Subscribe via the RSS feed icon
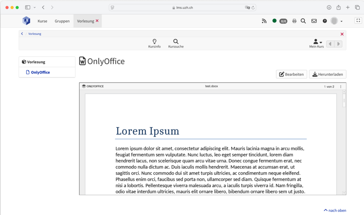Image resolution: width=364 pixels, height=215 pixels. click(264, 21)
